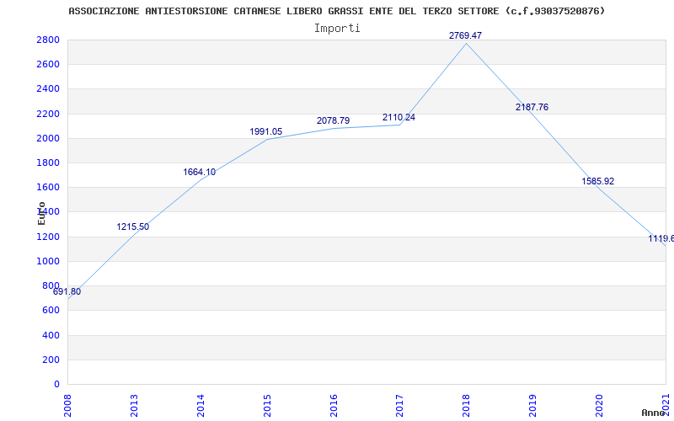Click the x-axis year 2008
674x421 pixels.
[68, 405]
